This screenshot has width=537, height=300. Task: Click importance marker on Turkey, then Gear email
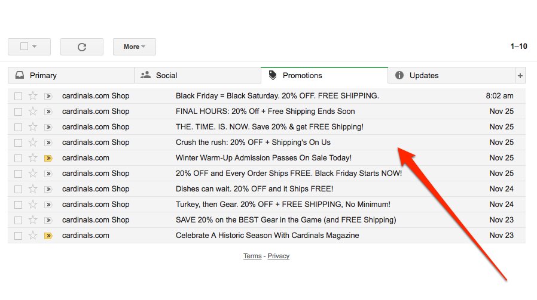tap(48, 205)
